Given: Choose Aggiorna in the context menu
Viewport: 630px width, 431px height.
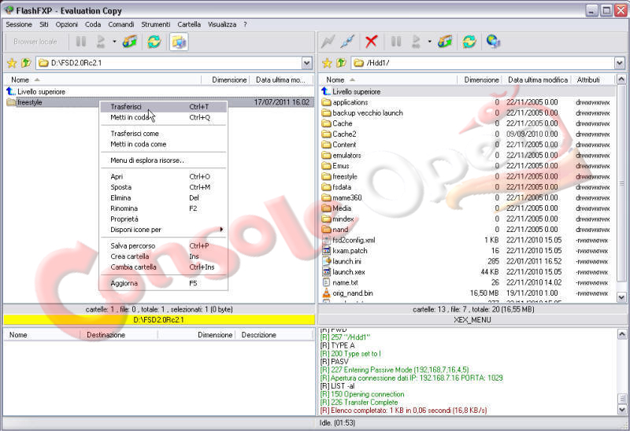Looking at the screenshot, I should pos(164,283).
